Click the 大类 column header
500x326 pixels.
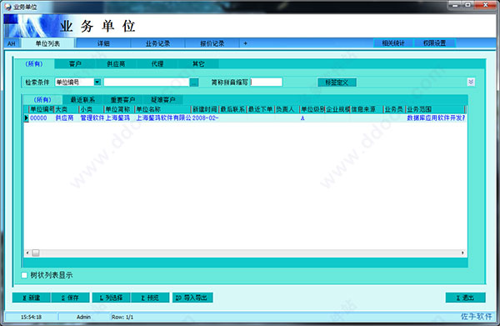(x=67, y=109)
